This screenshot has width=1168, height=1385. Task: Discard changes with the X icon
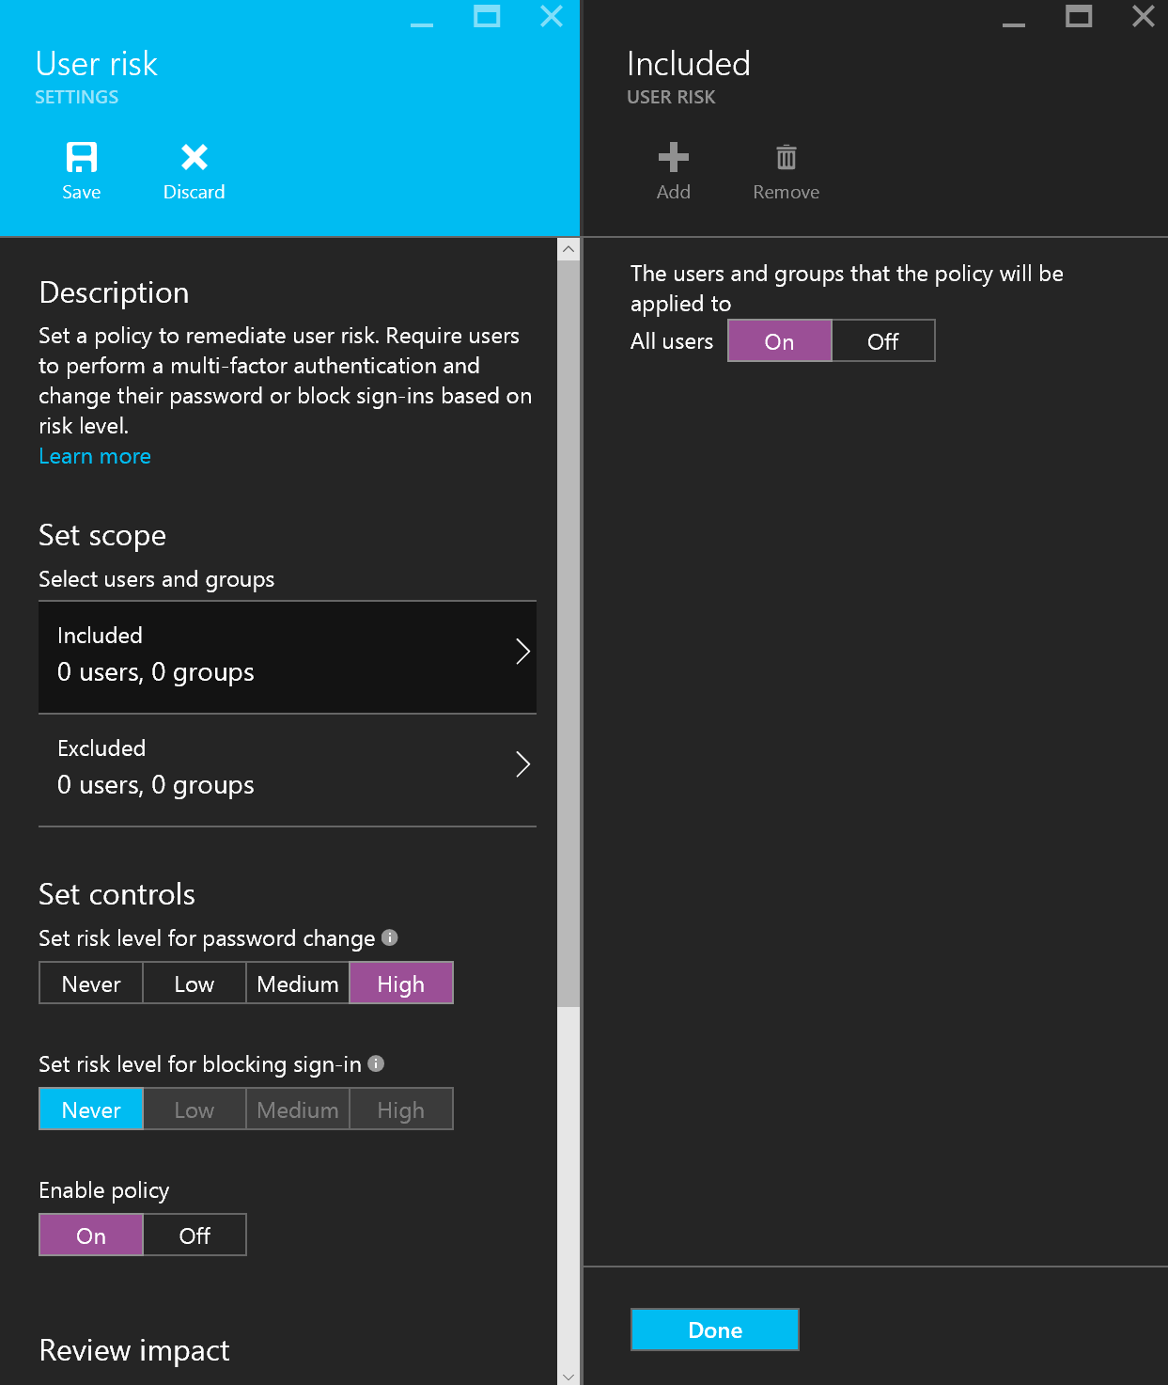click(x=195, y=157)
